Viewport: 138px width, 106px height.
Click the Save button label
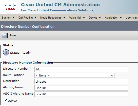coord(12,35)
